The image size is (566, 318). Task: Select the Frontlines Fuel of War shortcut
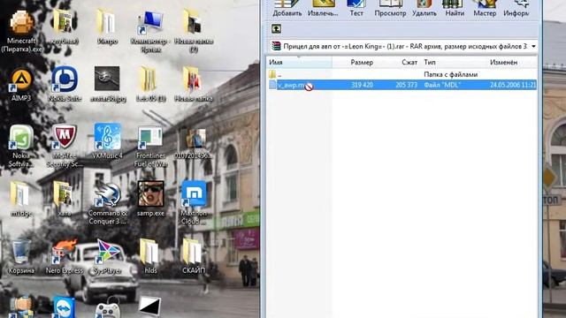[150, 146]
